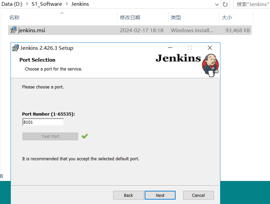The height and width of the screenshot is (204, 270).
Task: Click the Test Port button
Action: pyautogui.click(x=50, y=136)
